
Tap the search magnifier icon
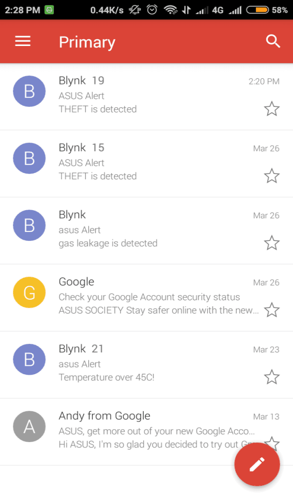pos(273,41)
